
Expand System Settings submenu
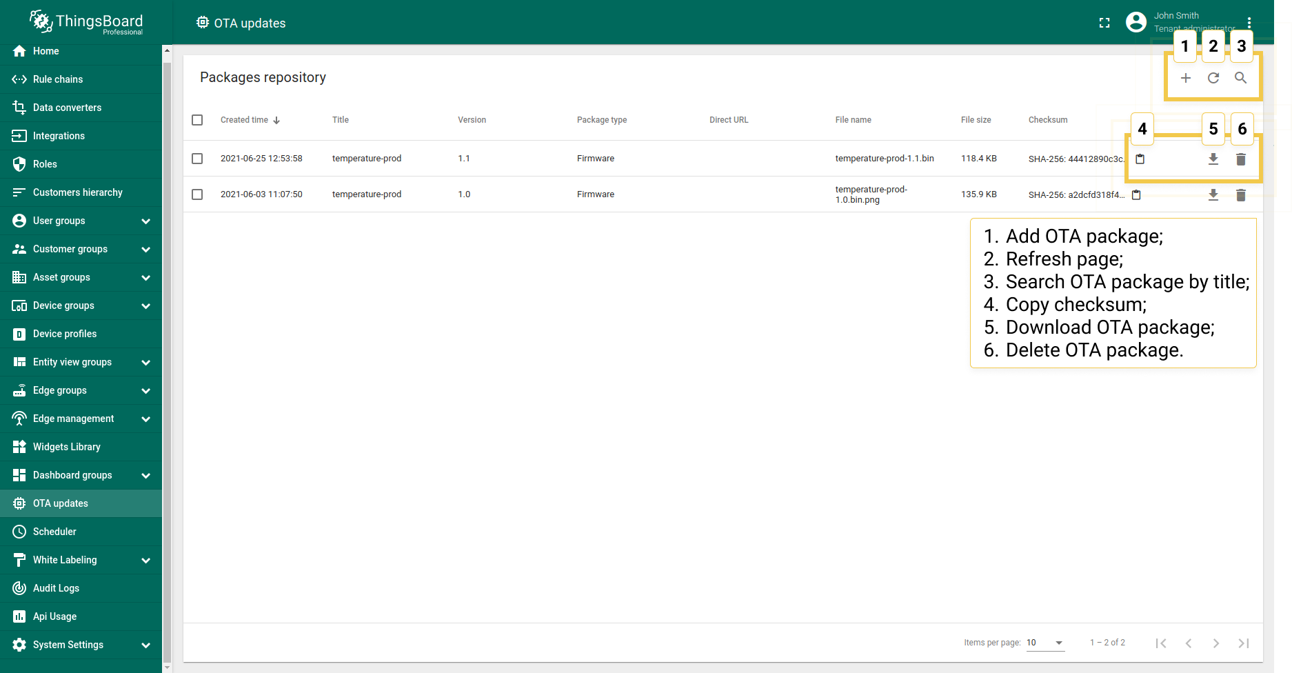coord(145,645)
